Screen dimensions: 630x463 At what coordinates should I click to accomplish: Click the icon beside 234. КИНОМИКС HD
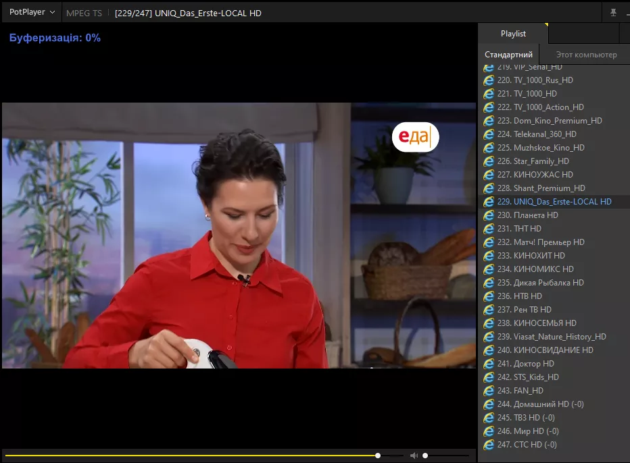coord(489,269)
